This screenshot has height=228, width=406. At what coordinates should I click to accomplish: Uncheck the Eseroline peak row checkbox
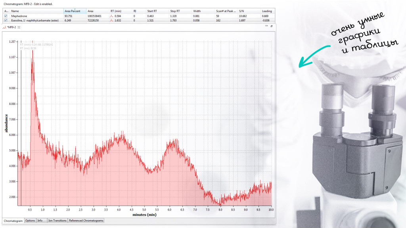(6, 20)
